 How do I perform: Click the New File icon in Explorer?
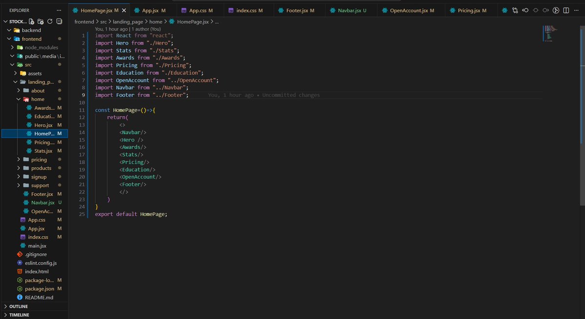[32, 21]
